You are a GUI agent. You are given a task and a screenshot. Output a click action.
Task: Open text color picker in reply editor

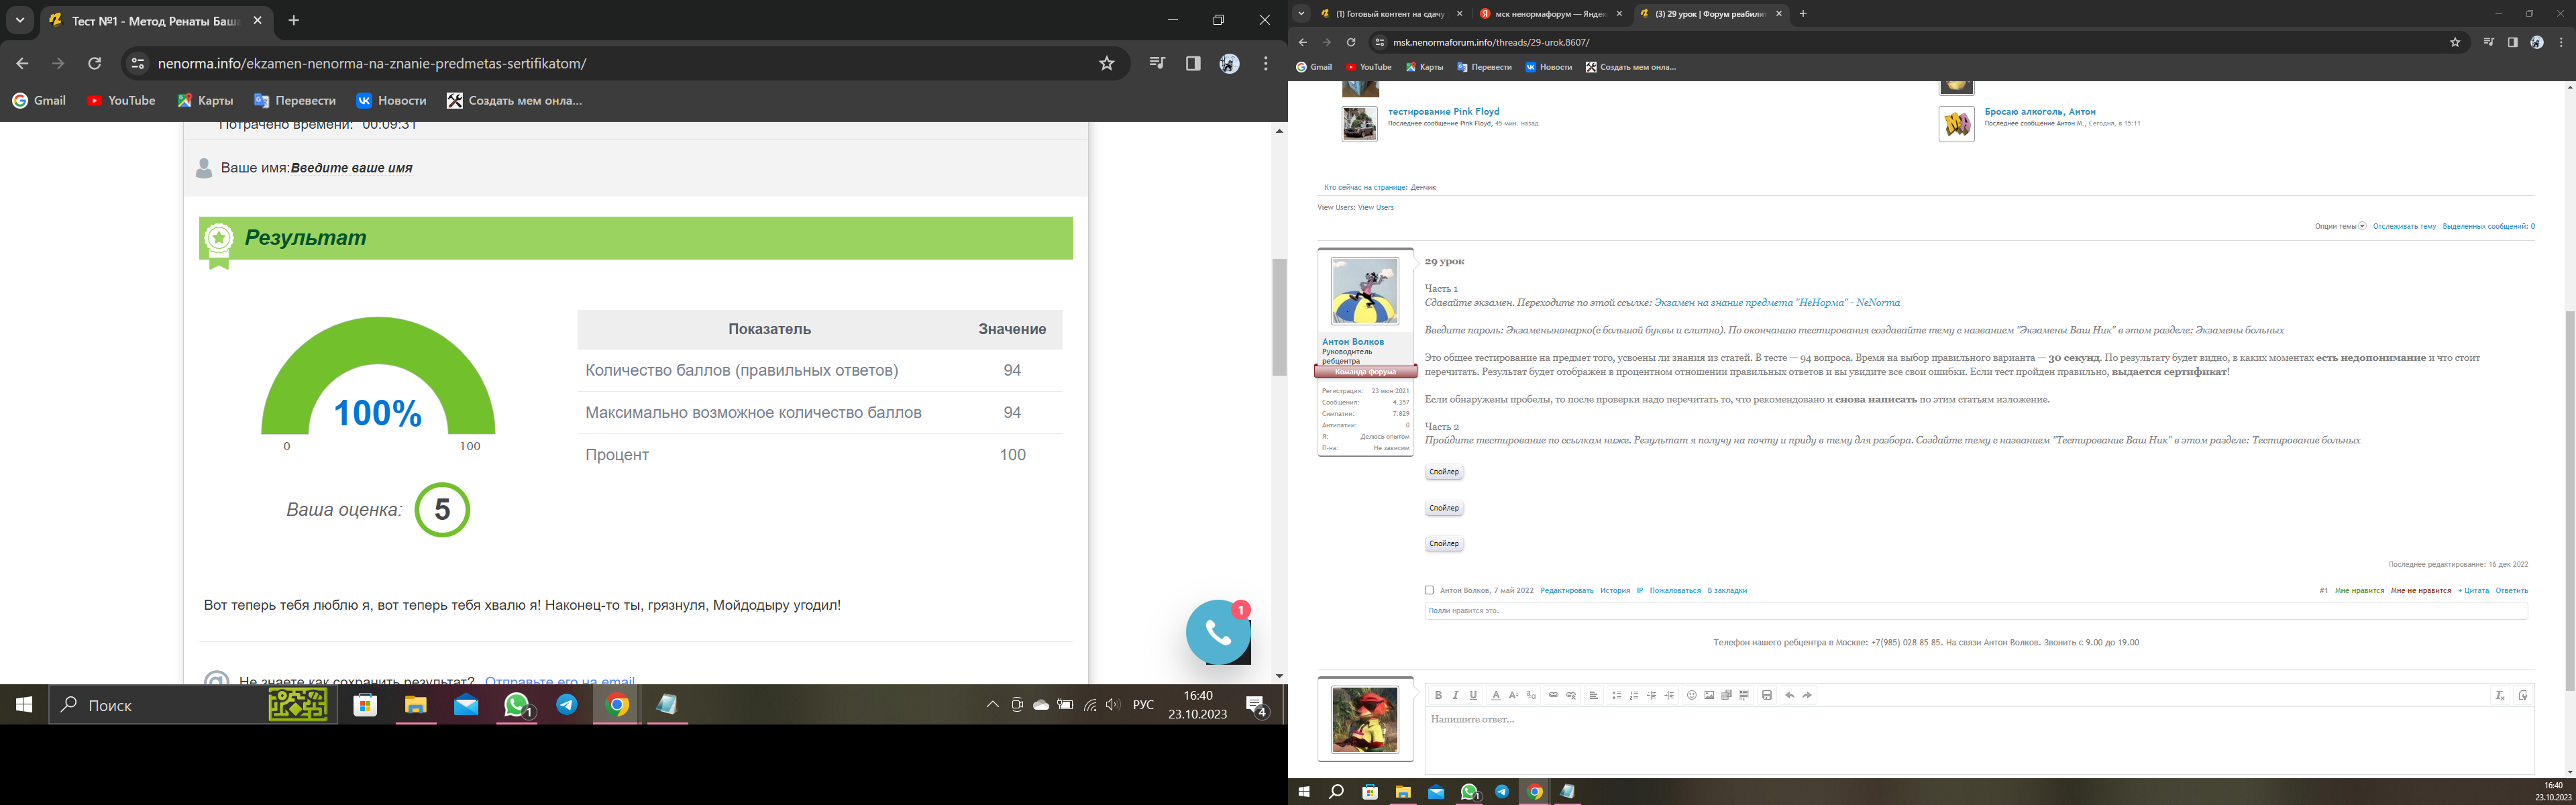pyautogui.click(x=1496, y=695)
